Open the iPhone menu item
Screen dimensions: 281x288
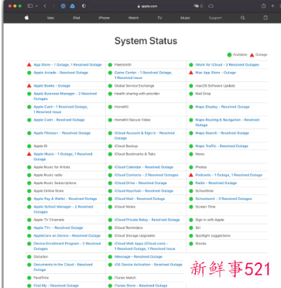(x=104, y=18)
